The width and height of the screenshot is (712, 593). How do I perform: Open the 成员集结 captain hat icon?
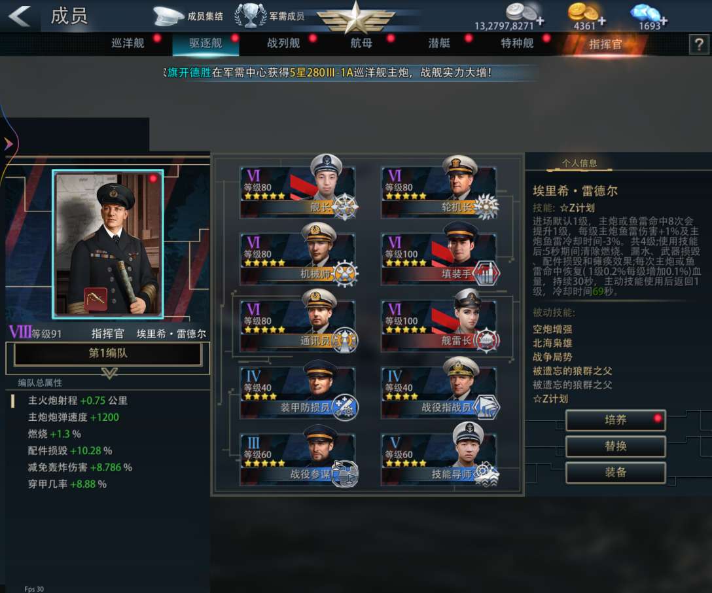[168, 16]
